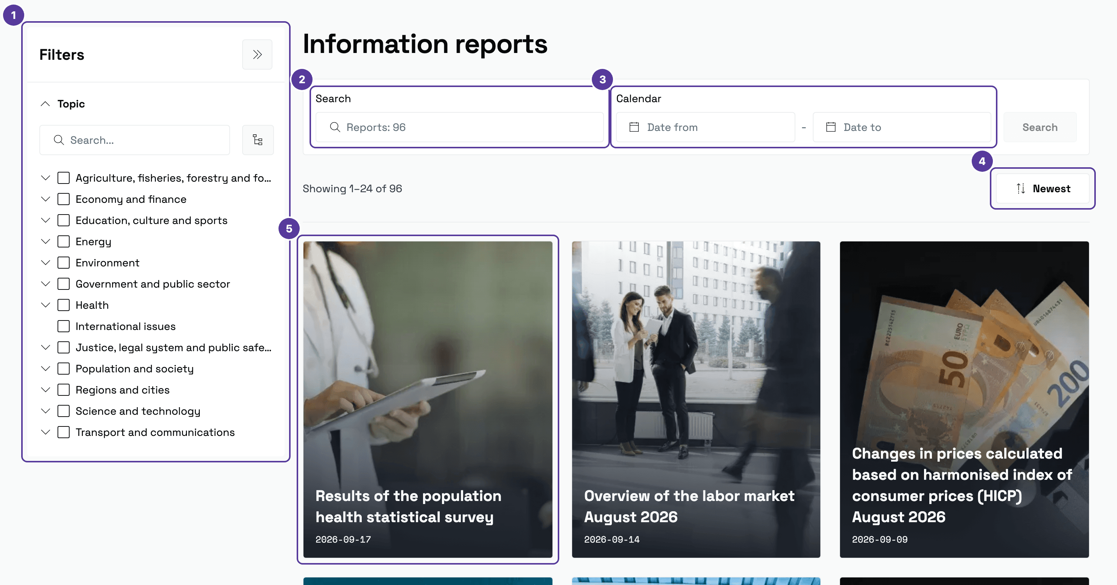This screenshot has width=1117, height=585.
Task: Open the HICP consumer prices August 2026 report
Action: 965,399
